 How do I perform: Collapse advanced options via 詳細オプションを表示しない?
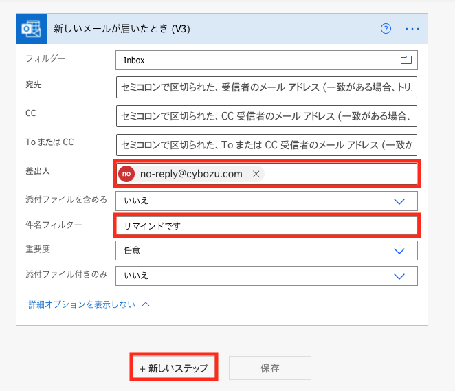[x=89, y=304]
